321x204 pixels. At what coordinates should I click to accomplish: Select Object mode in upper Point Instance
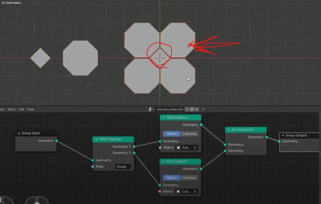point(172,134)
